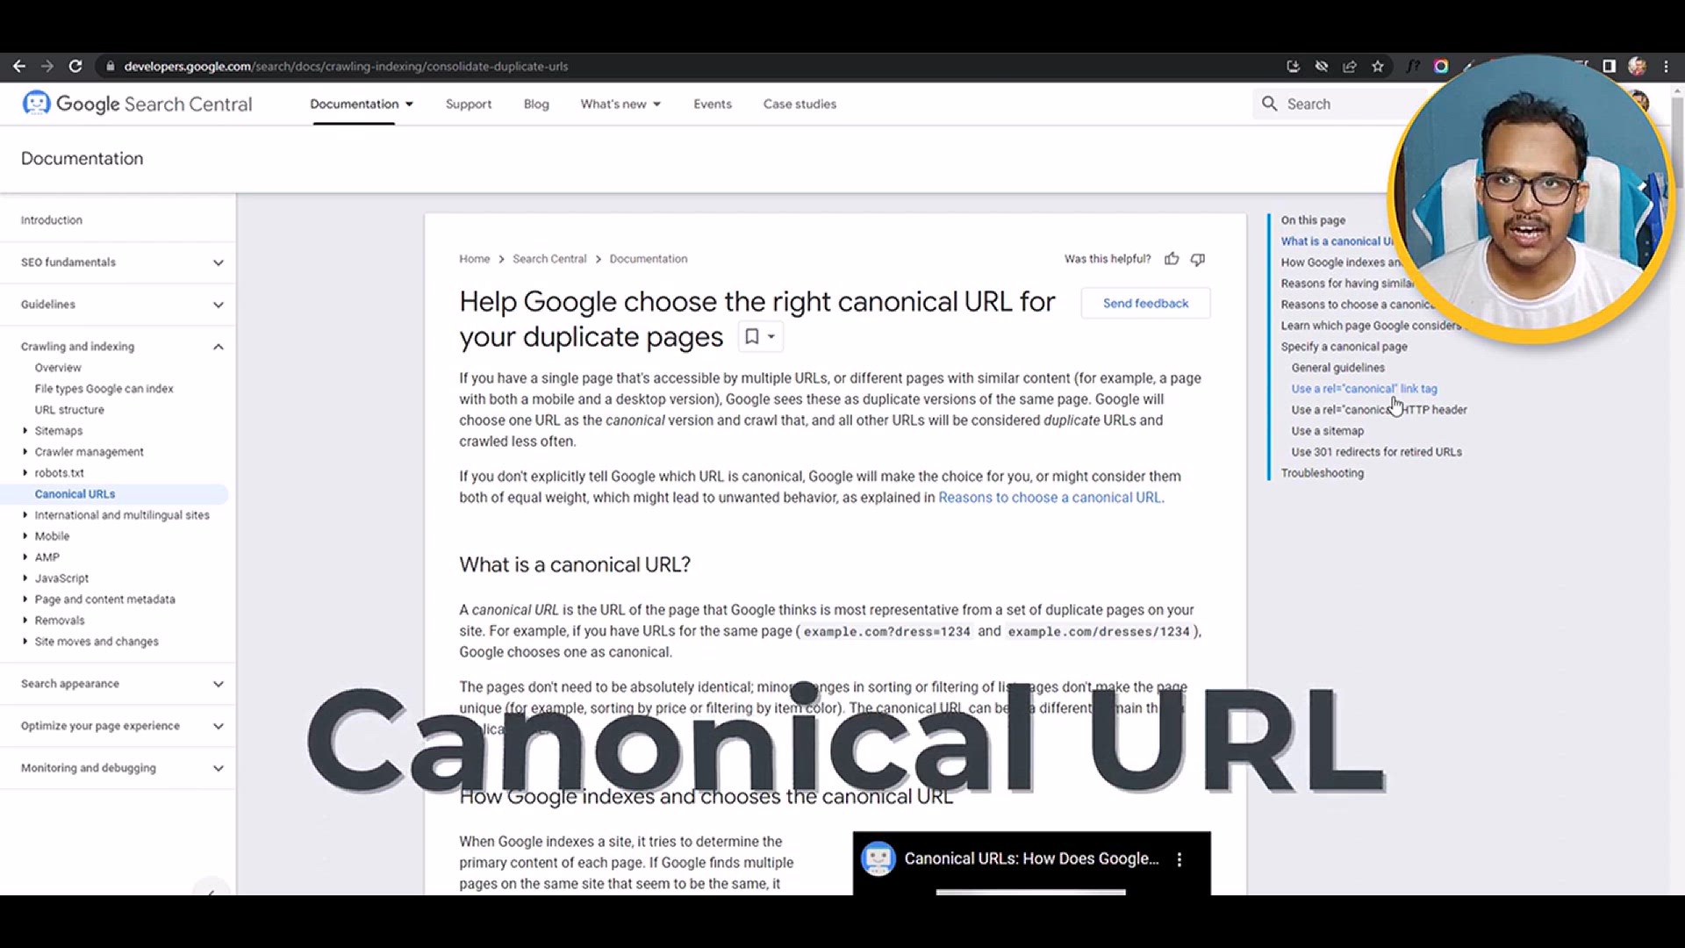Jump to Use a rel=canonical link tag

1364,389
